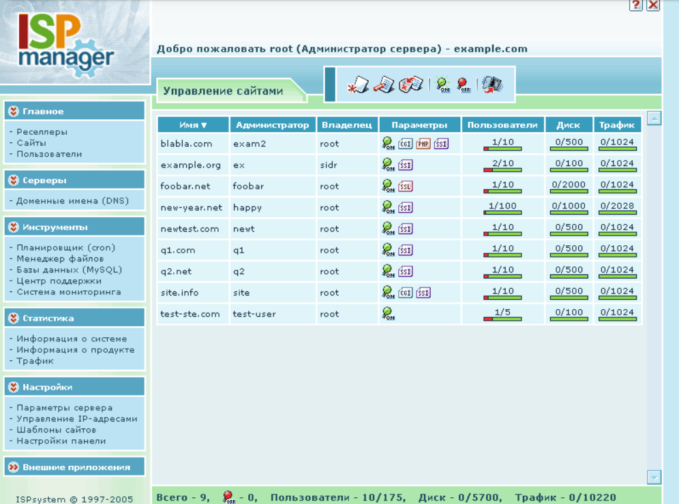Image resolution: width=679 pixels, height=504 pixels.
Task: Click the delete site trash icon
Action: pyautogui.click(x=410, y=84)
